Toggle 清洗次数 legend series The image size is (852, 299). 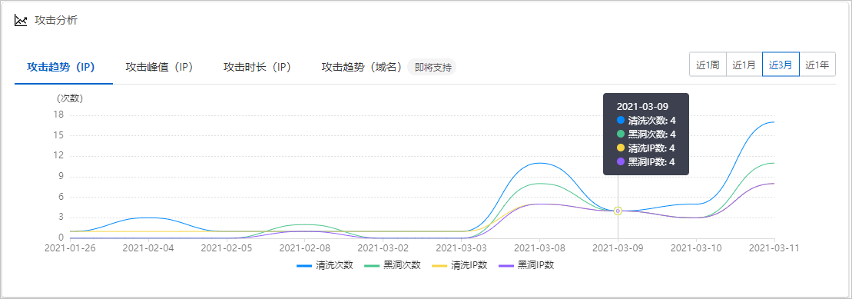click(x=325, y=266)
